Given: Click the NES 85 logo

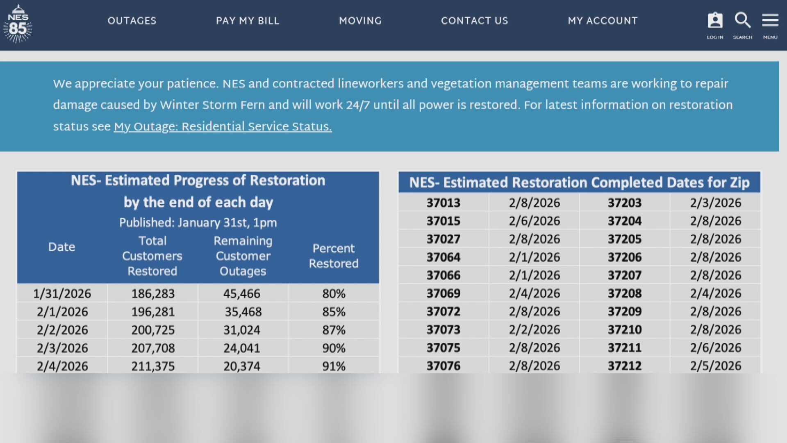Looking at the screenshot, I should [18, 24].
